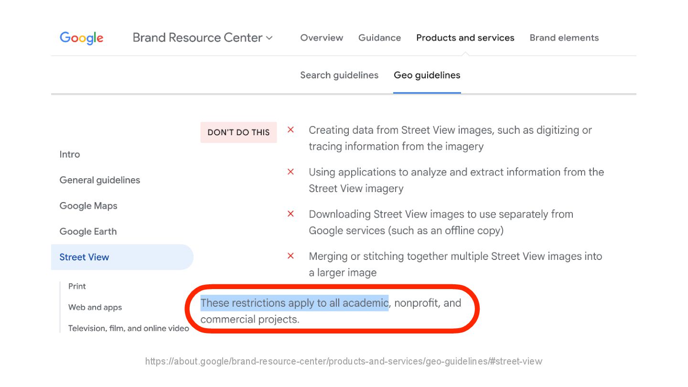The image size is (688, 387).
Task: Click the highlighted 'These restrictions apply' text
Action: tap(294, 303)
